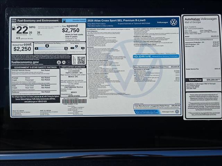Viewport: 222px width, 166px height.
Task: Click the large '22' combined MPG figure
Action: pyautogui.click(x=22, y=30)
